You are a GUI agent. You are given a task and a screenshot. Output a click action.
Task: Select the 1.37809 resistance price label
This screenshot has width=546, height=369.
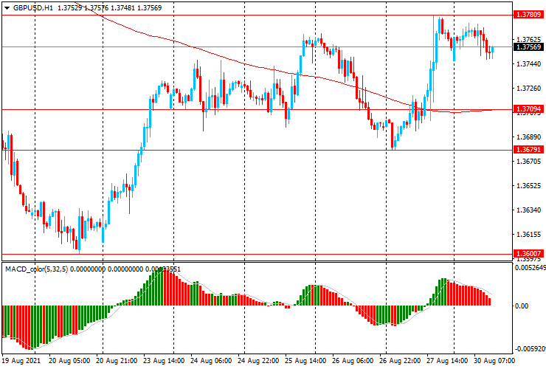pyautogui.click(x=528, y=15)
